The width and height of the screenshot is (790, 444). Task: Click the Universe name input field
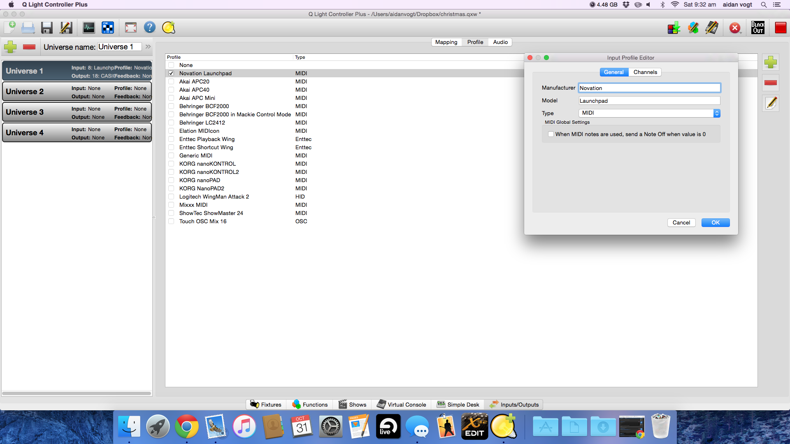point(119,47)
